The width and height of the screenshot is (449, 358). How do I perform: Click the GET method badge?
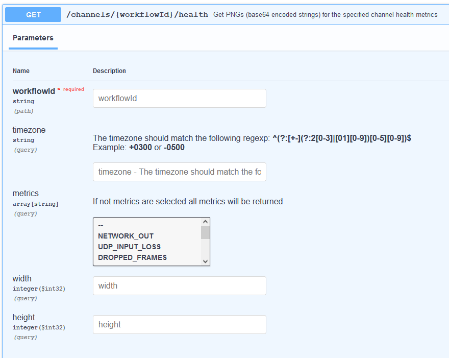pos(33,15)
